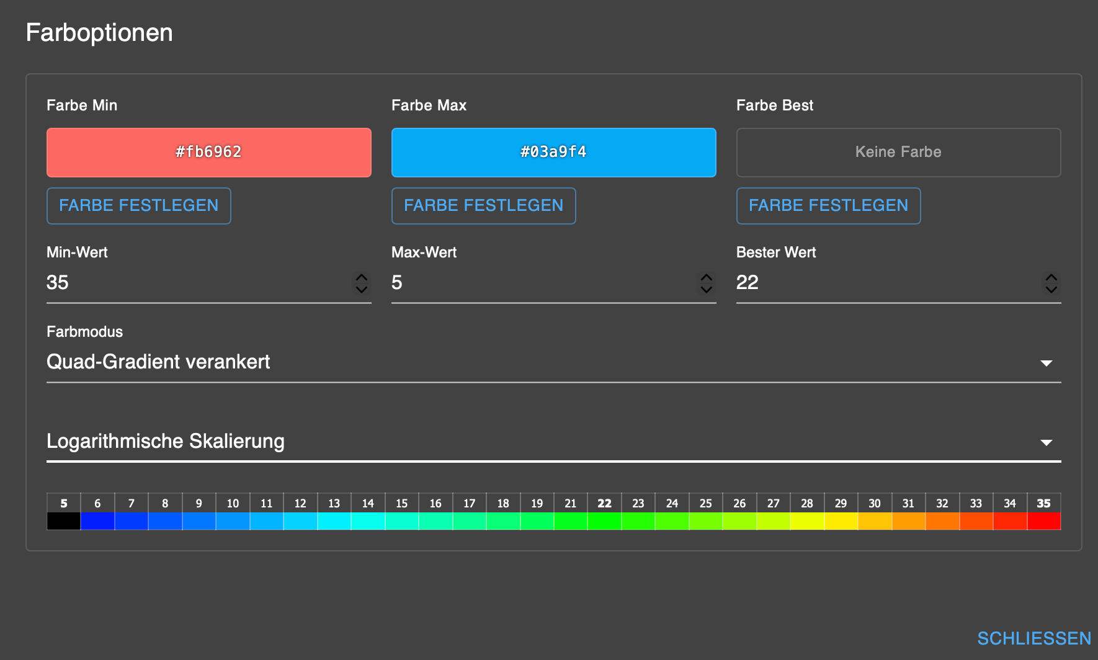1098x660 pixels.
Task: Click the Max-Wert label
Action: point(424,252)
